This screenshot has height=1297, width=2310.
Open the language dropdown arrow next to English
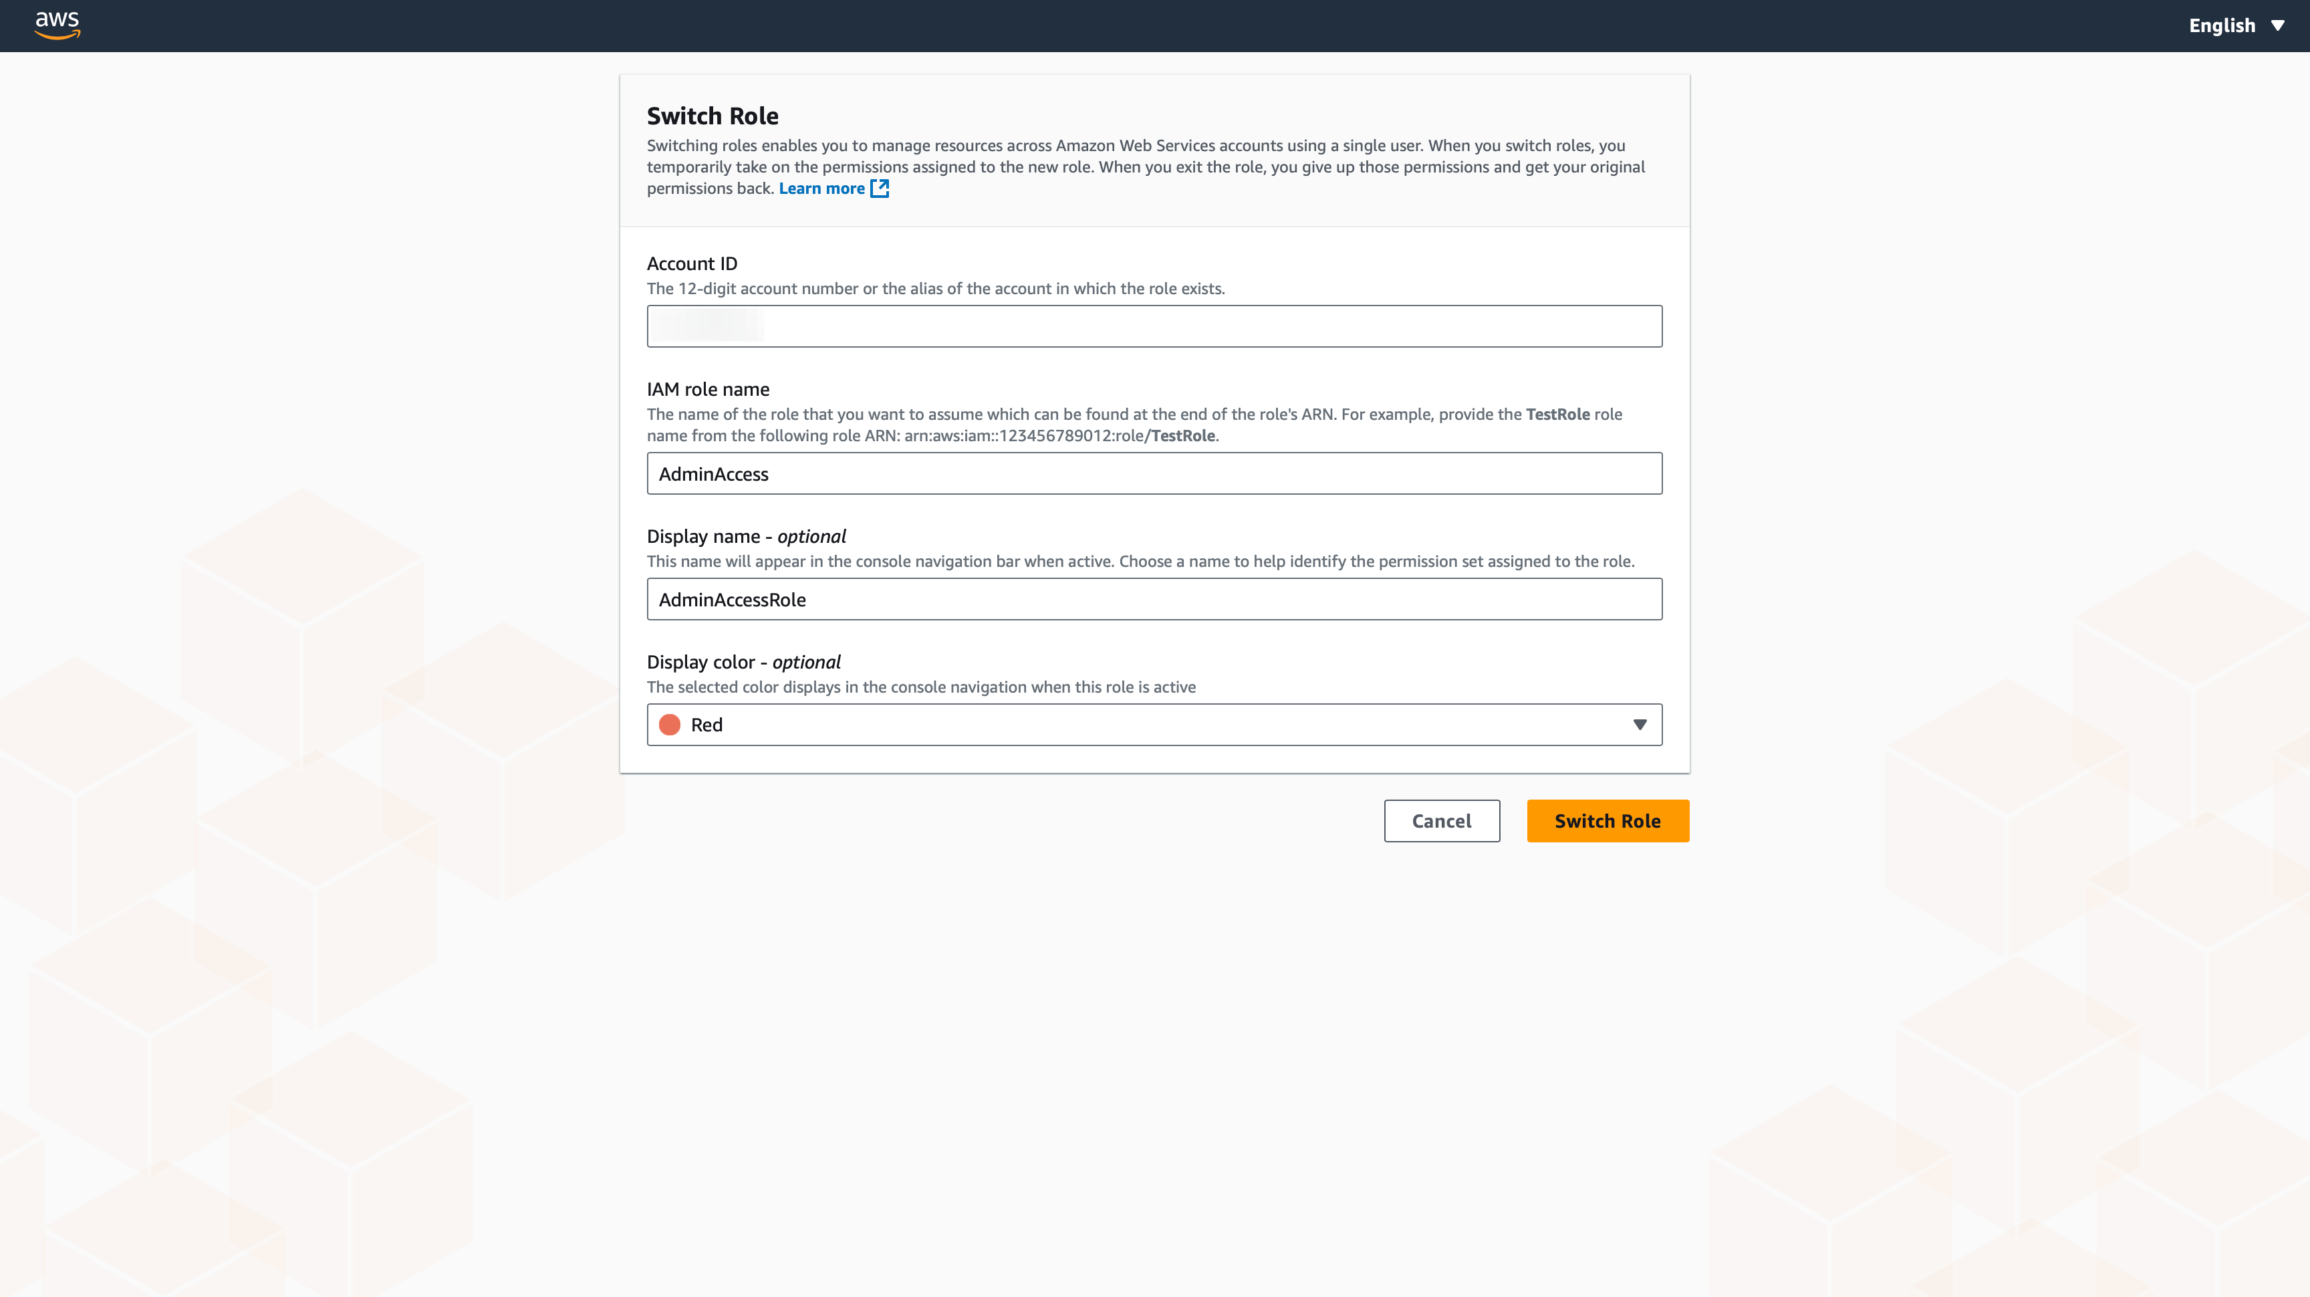2278,26
